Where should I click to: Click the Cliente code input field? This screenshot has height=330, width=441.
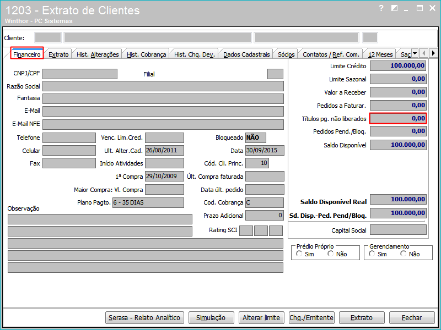point(48,37)
